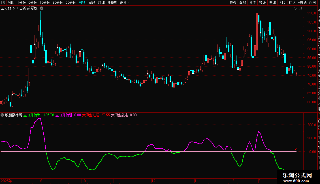Activate the 画线 drawing tool
The height and width of the screenshot is (184, 320).
(x=272, y=3)
